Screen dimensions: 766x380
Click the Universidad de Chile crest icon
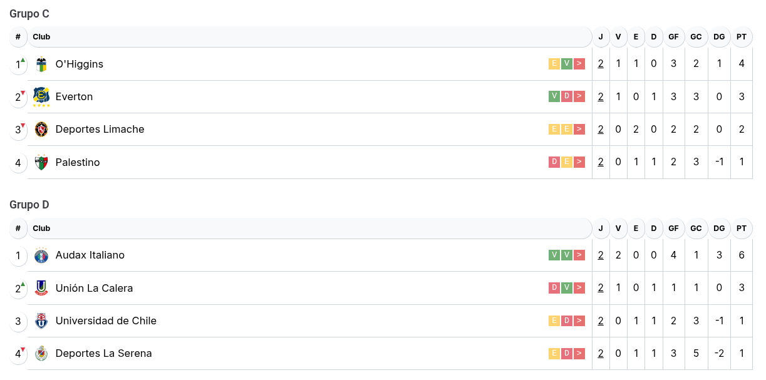(41, 321)
